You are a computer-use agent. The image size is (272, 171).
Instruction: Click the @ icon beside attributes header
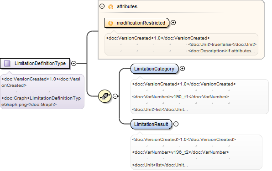(x=110, y=6)
